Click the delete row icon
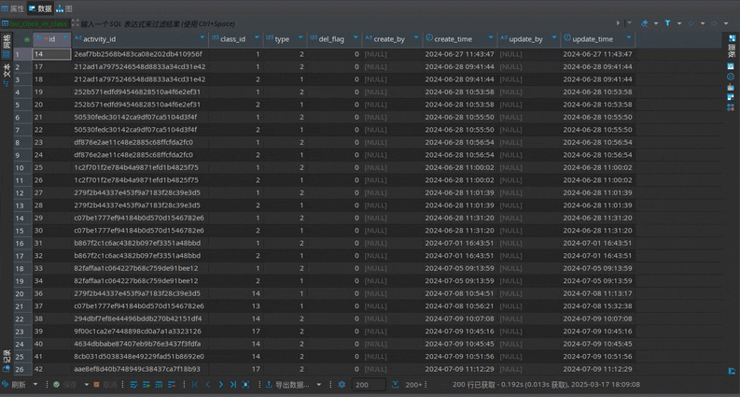This screenshot has height=397, width=740. point(172,385)
